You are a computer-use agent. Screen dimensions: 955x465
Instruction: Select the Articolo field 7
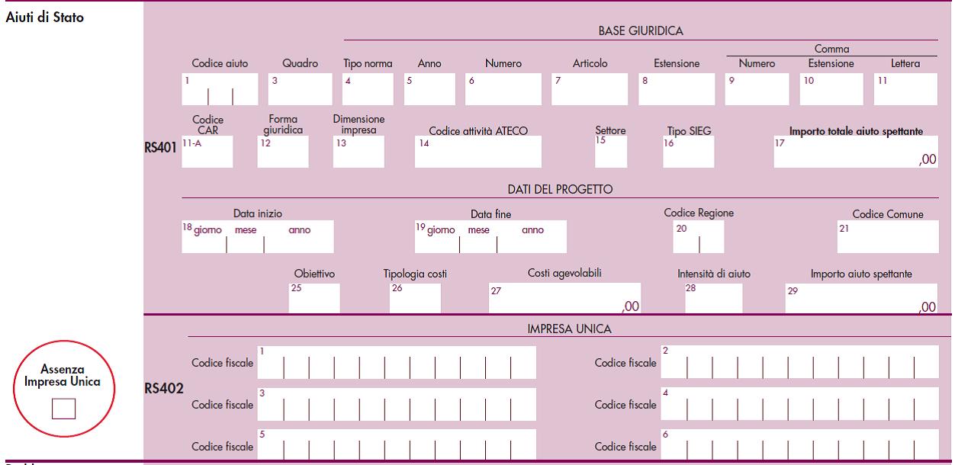pos(590,89)
